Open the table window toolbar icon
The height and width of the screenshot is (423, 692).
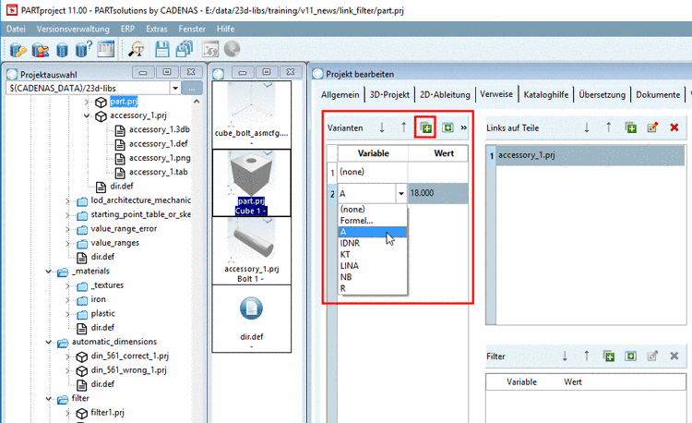click(x=106, y=49)
